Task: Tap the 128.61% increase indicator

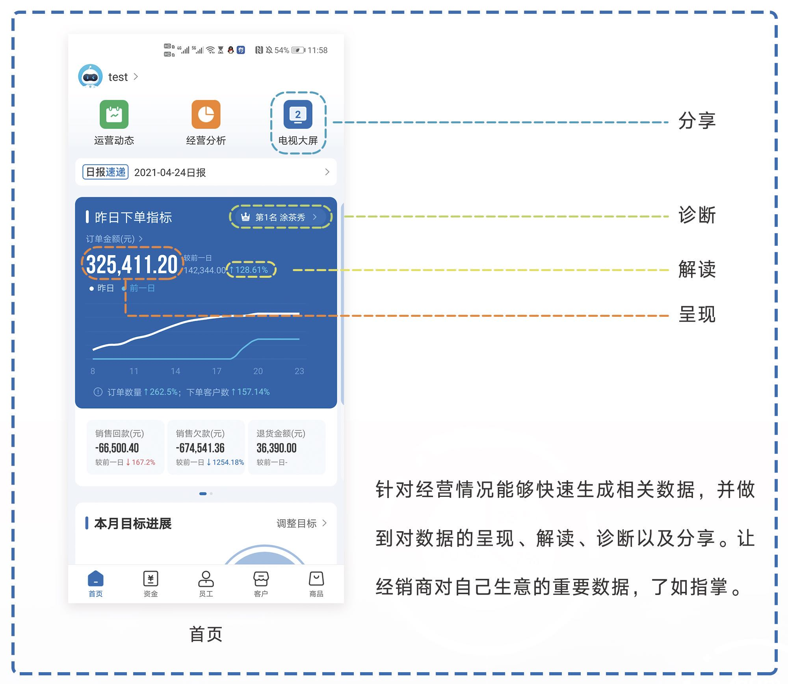Action: [249, 270]
